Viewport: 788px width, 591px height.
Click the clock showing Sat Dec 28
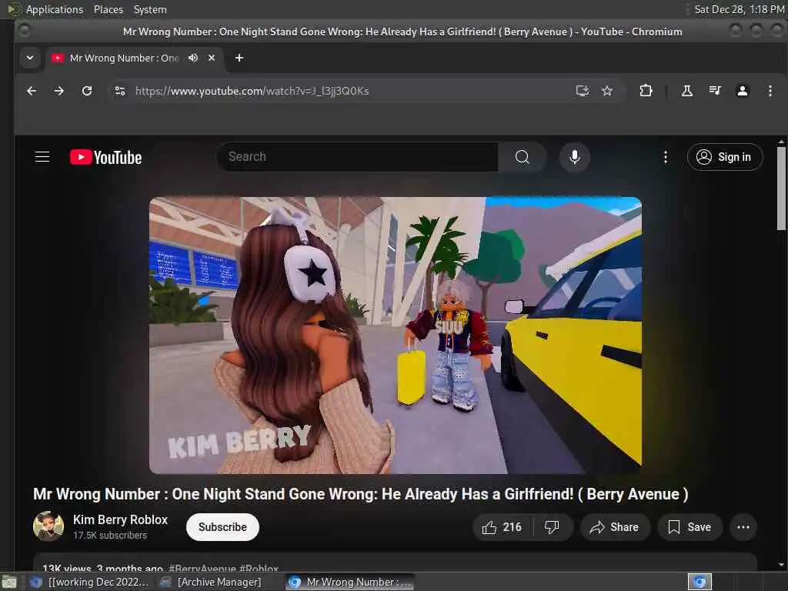tap(740, 9)
